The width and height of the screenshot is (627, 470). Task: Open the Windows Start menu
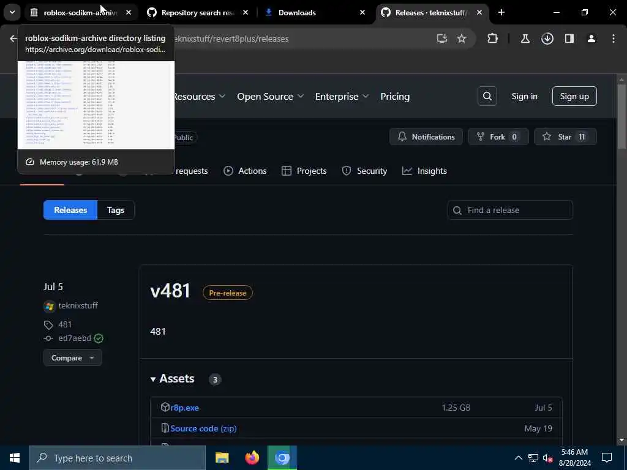pos(15,458)
